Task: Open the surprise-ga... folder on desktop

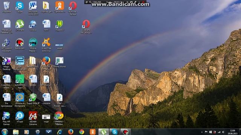Action: tap(46, 6)
